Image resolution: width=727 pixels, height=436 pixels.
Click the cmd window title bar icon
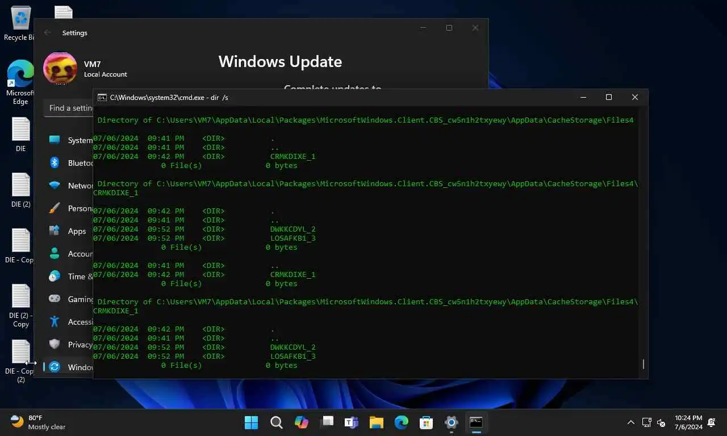tap(102, 98)
